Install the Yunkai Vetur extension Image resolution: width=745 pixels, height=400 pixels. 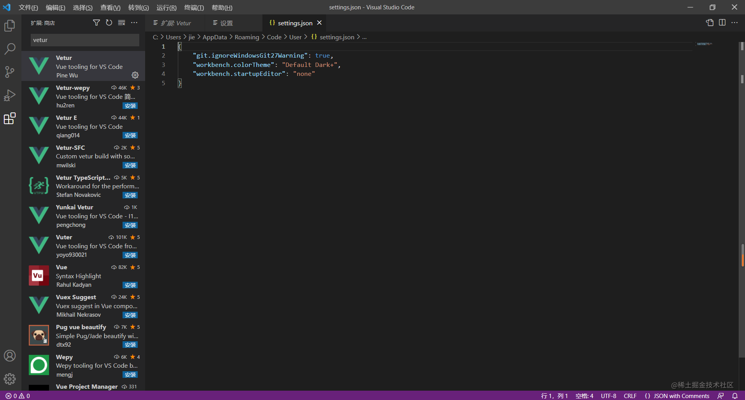point(130,225)
